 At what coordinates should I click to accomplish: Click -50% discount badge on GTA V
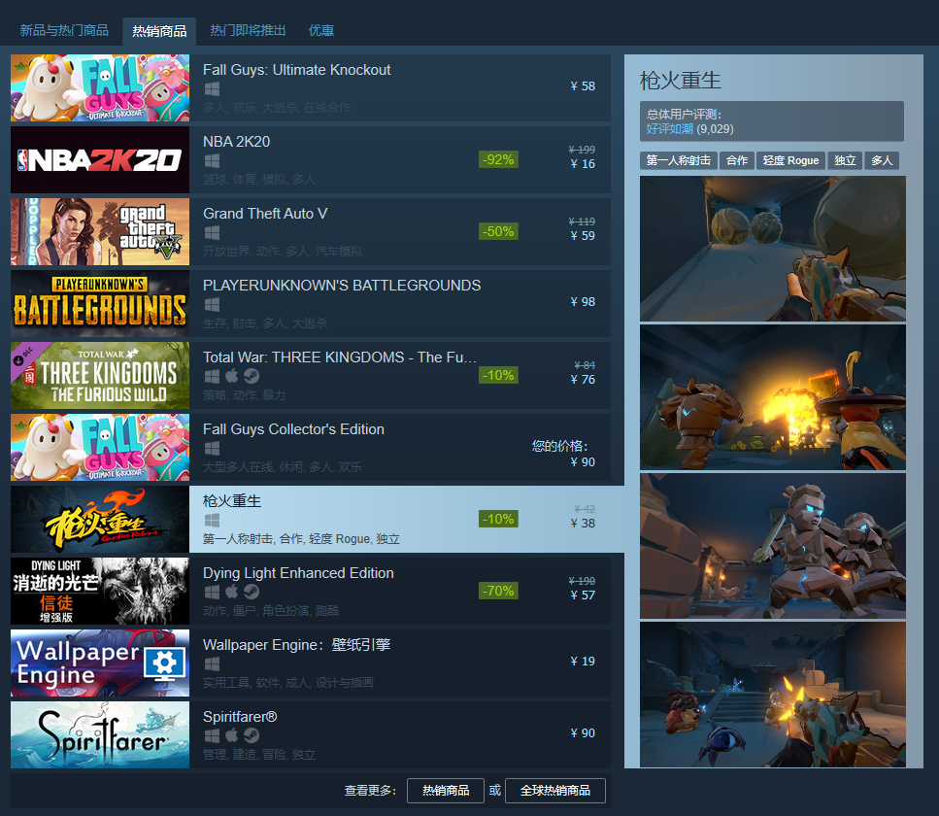point(498,232)
